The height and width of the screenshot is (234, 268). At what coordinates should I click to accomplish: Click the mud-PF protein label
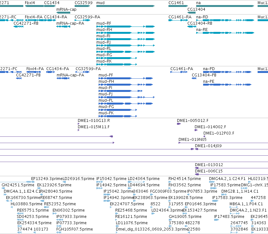point(105,75)
